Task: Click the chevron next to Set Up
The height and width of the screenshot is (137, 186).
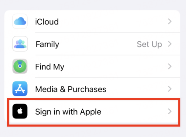Action: tap(170, 44)
